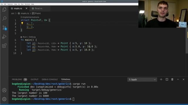
Task: Open the Run and Debug view
Action: tap(4, 37)
